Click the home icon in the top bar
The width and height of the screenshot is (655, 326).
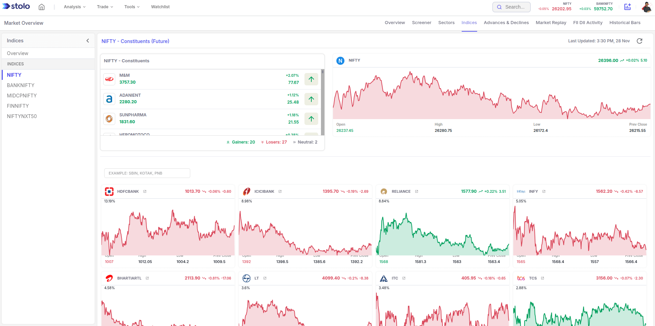[x=42, y=7]
